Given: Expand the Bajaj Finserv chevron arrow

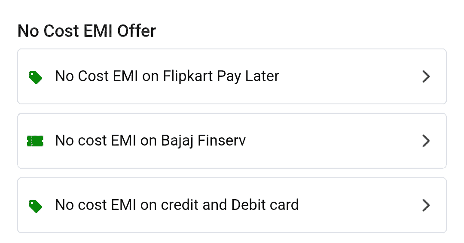Looking at the screenshot, I should coord(426,141).
